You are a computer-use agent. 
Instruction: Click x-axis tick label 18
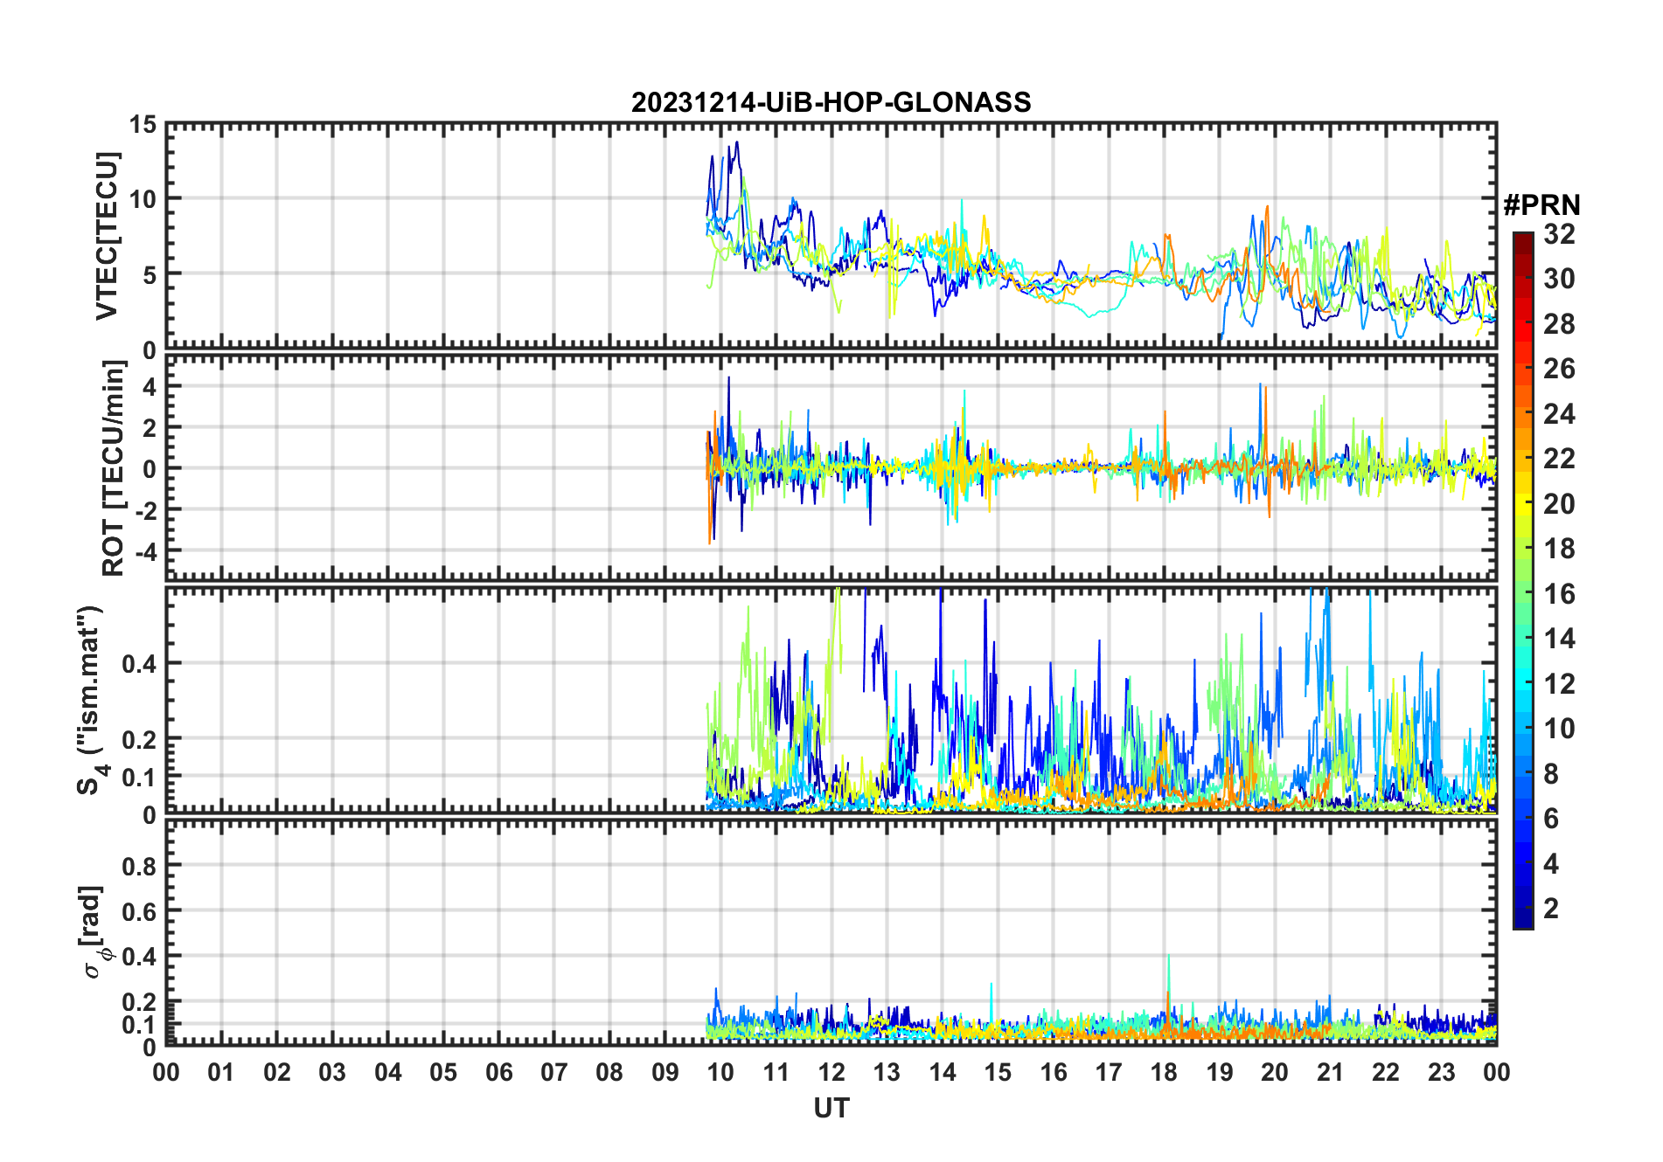pyautogui.click(x=1164, y=1072)
